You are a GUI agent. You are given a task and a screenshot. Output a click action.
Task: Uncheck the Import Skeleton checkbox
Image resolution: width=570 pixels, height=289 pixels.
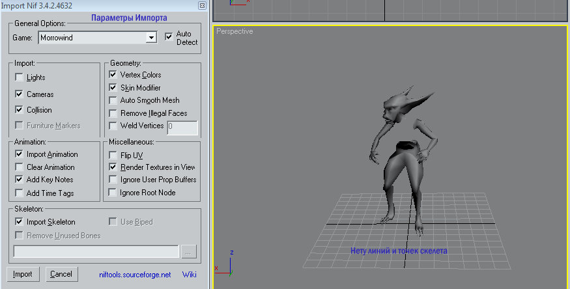20,221
